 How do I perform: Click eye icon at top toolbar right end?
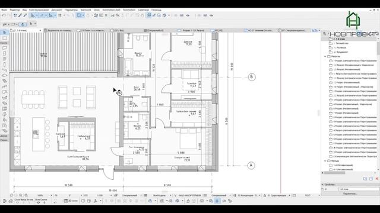[x=211, y=15]
